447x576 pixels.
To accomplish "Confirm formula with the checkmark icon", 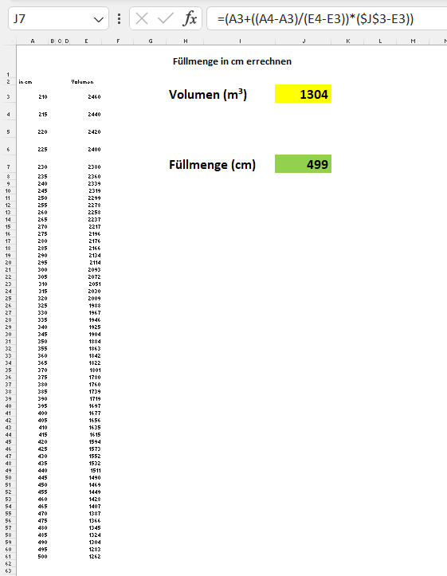I will (x=165, y=18).
